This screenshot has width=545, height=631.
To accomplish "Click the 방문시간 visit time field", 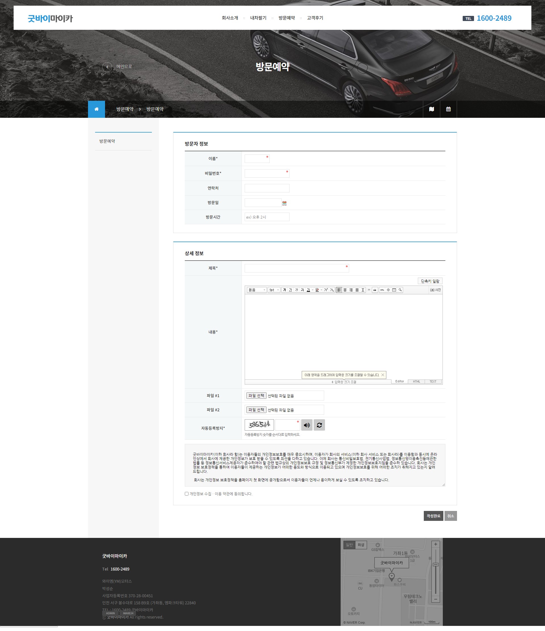I will coord(267,217).
